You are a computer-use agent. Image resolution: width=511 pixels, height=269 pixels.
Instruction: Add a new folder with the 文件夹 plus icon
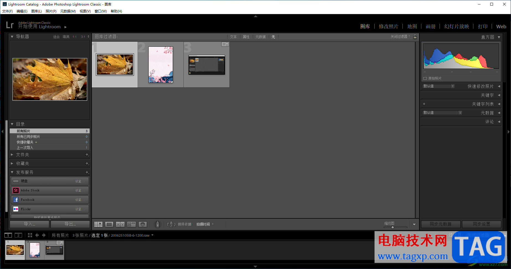pos(87,155)
